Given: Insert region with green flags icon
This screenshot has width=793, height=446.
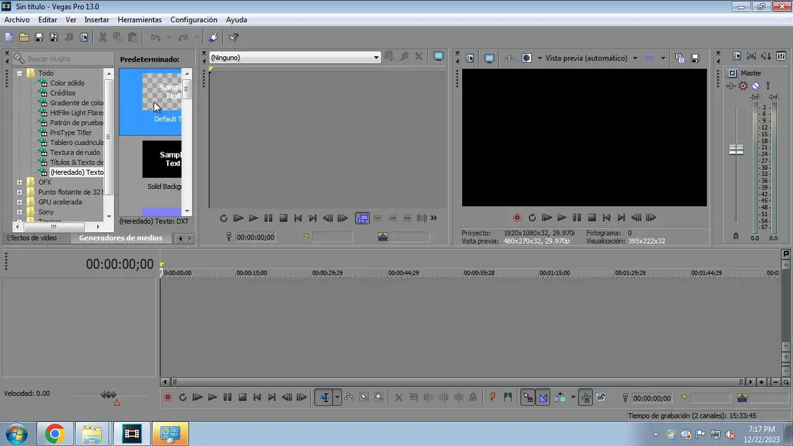Looking at the screenshot, I should coord(508,398).
